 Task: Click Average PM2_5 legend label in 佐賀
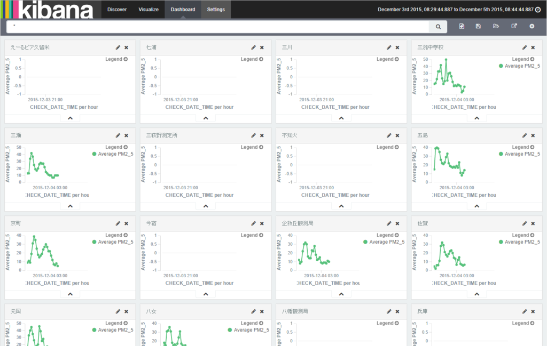[522, 242]
